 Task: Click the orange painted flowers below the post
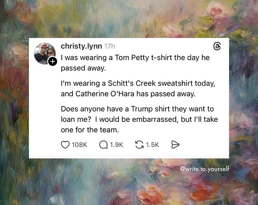click(x=149, y=194)
